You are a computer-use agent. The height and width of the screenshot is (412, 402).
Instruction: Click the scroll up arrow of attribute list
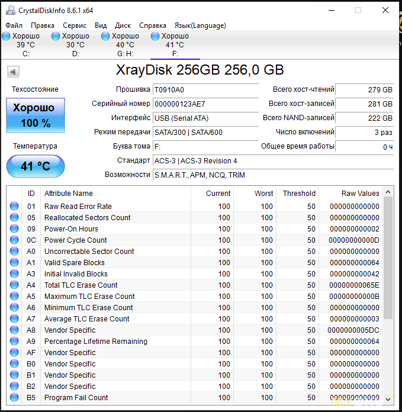pyautogui.click(x=388, y=192)
